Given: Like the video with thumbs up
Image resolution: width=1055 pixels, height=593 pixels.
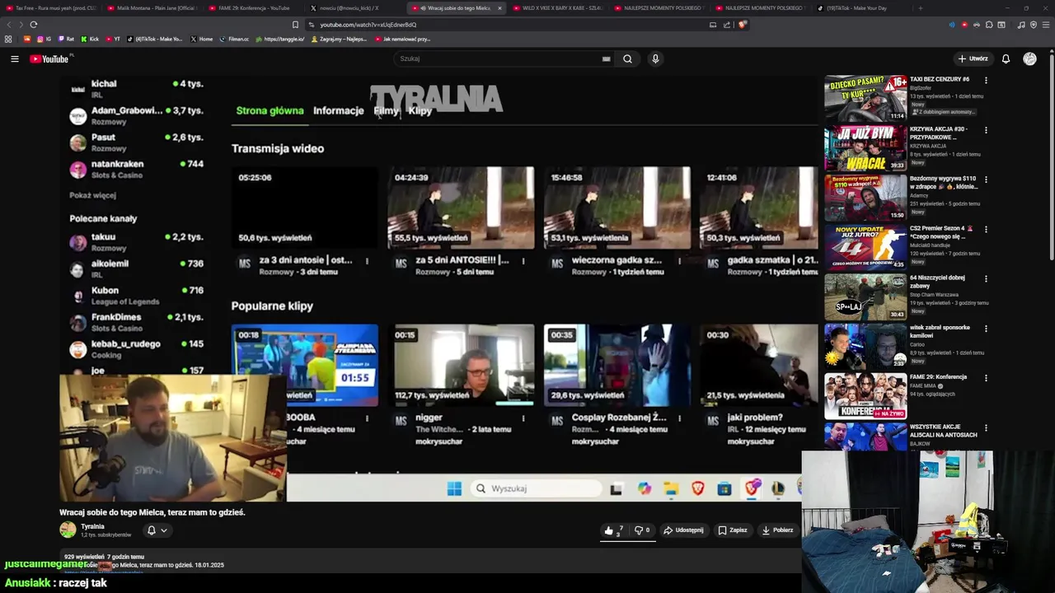Looking at the screenshot, I should 613,530.
